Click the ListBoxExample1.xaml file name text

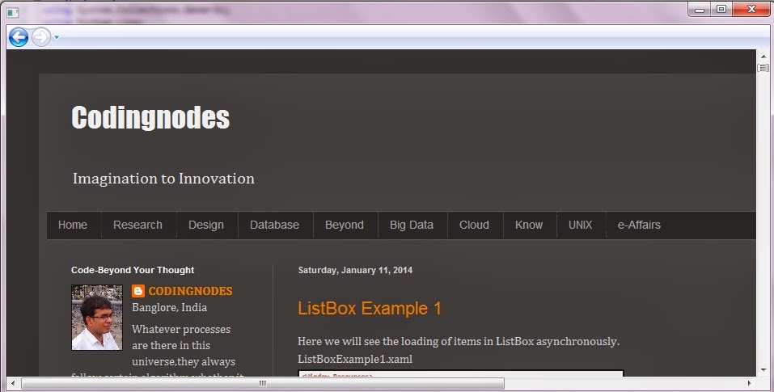click(x=355, y=359)
